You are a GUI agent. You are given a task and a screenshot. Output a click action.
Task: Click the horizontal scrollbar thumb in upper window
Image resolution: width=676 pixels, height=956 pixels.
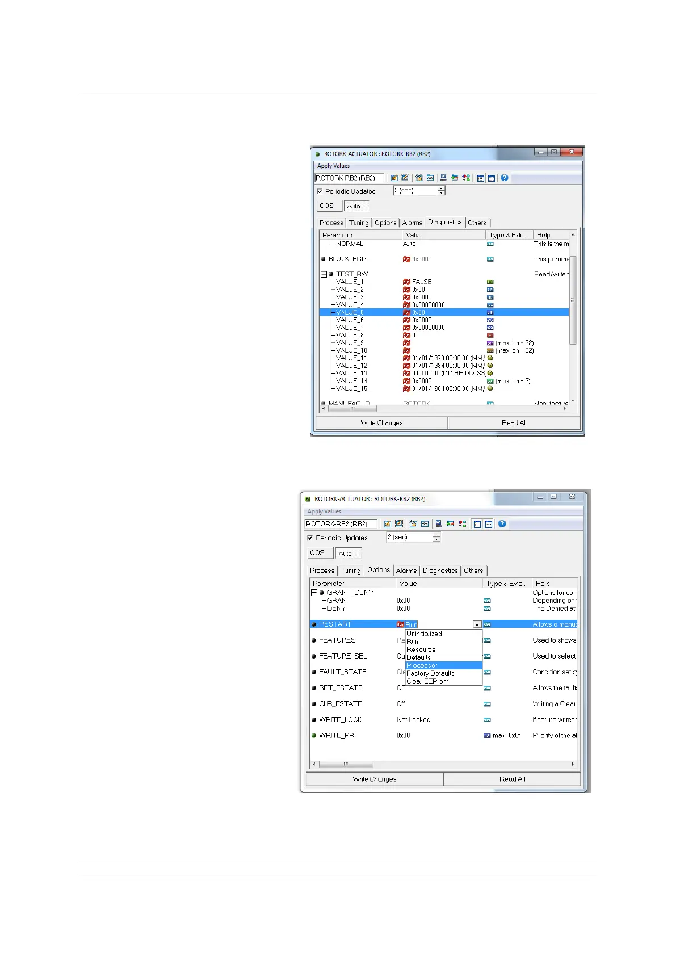click(x=352, y=408)
